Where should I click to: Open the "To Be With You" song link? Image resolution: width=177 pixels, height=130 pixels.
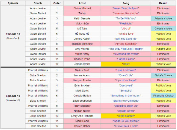tap(126, 18)
